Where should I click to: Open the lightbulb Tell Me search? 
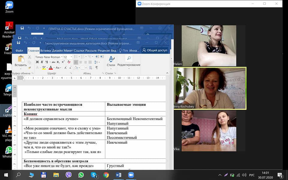(120, 50)
